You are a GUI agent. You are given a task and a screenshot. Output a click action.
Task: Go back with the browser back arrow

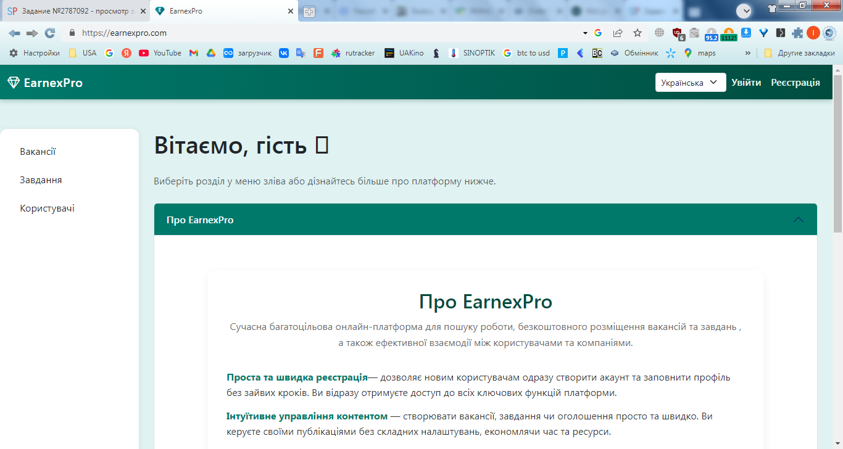(14, 33)
